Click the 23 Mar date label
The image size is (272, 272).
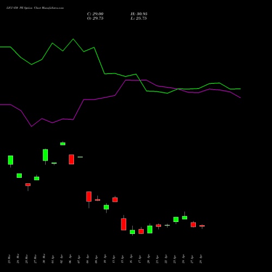pyautogui.click(x=9, y=259)
